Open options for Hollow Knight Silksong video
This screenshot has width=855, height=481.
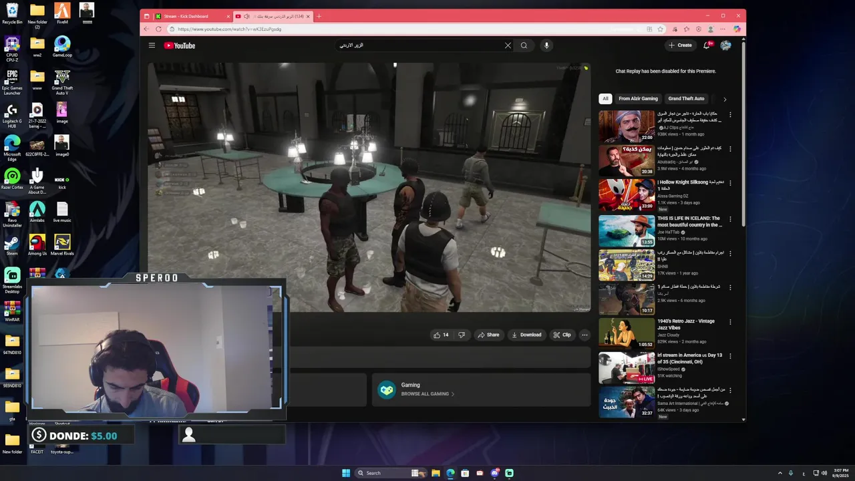tap(730, 182)
